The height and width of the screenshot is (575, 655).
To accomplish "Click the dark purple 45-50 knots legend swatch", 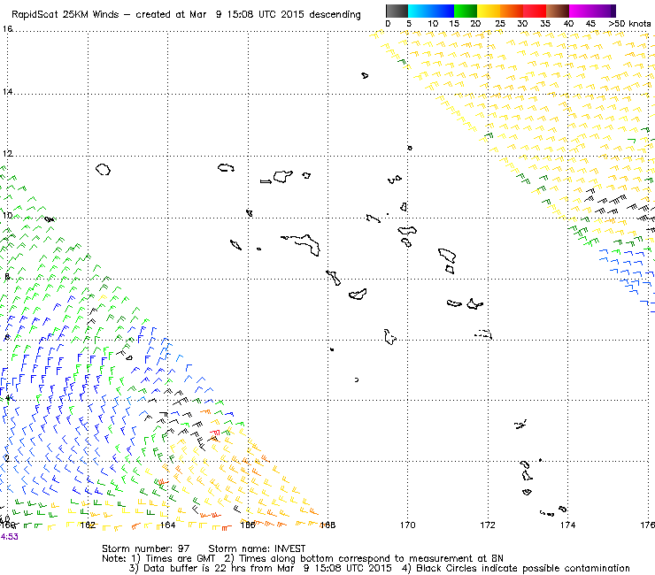I will tap(604, 11).
